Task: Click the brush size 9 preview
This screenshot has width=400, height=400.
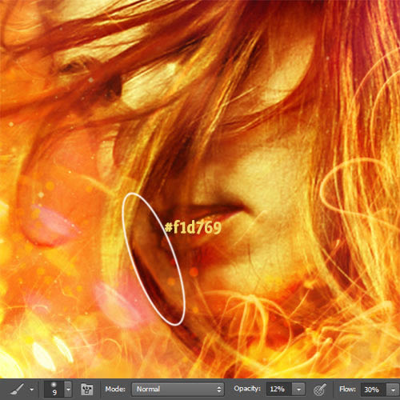Action: [x=54, y=389]
